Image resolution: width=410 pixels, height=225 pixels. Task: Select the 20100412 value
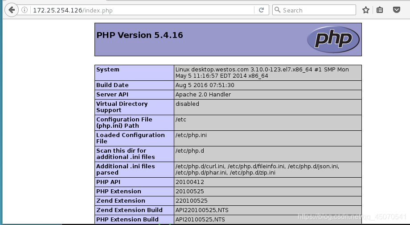[189, 182]
